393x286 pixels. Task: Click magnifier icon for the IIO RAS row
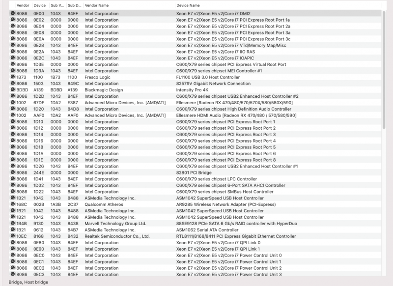coord(13,52)
